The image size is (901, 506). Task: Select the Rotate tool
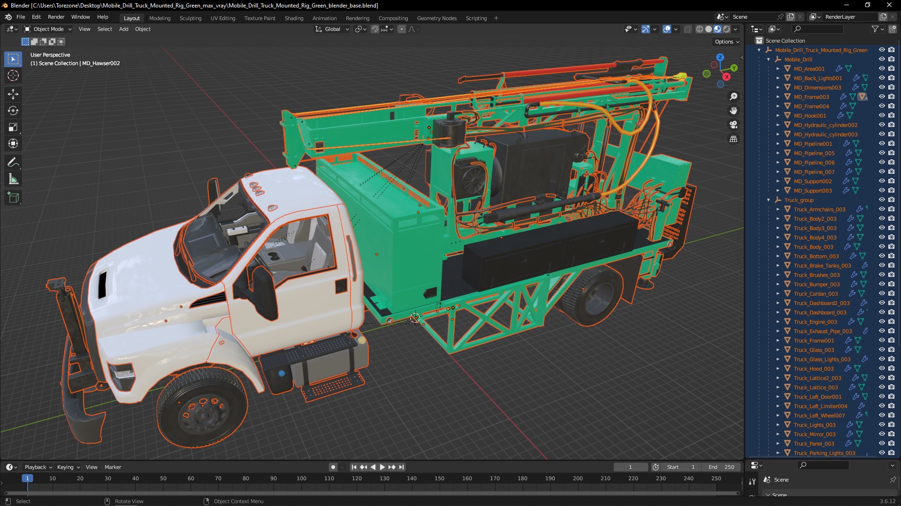(13, 111)
